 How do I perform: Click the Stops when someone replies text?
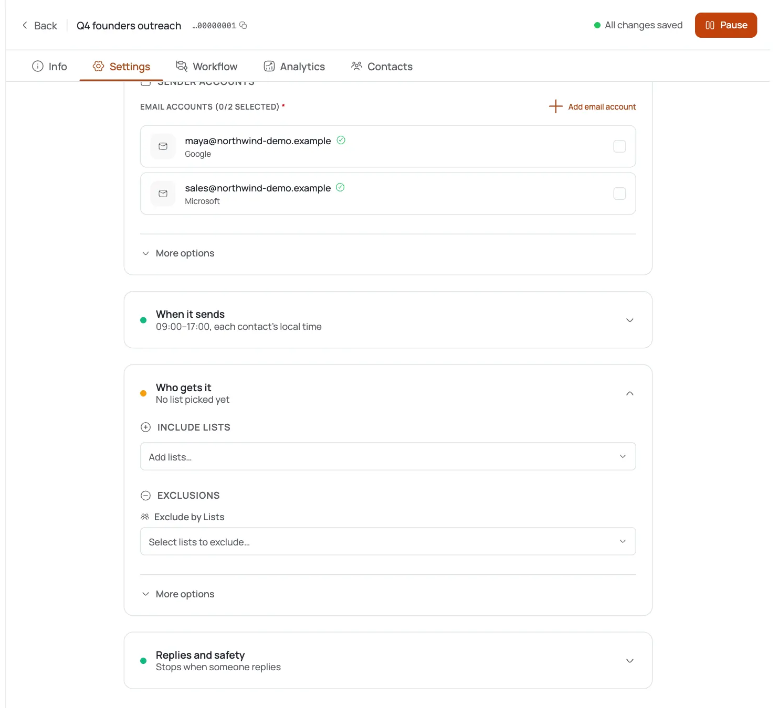[218, 667]
